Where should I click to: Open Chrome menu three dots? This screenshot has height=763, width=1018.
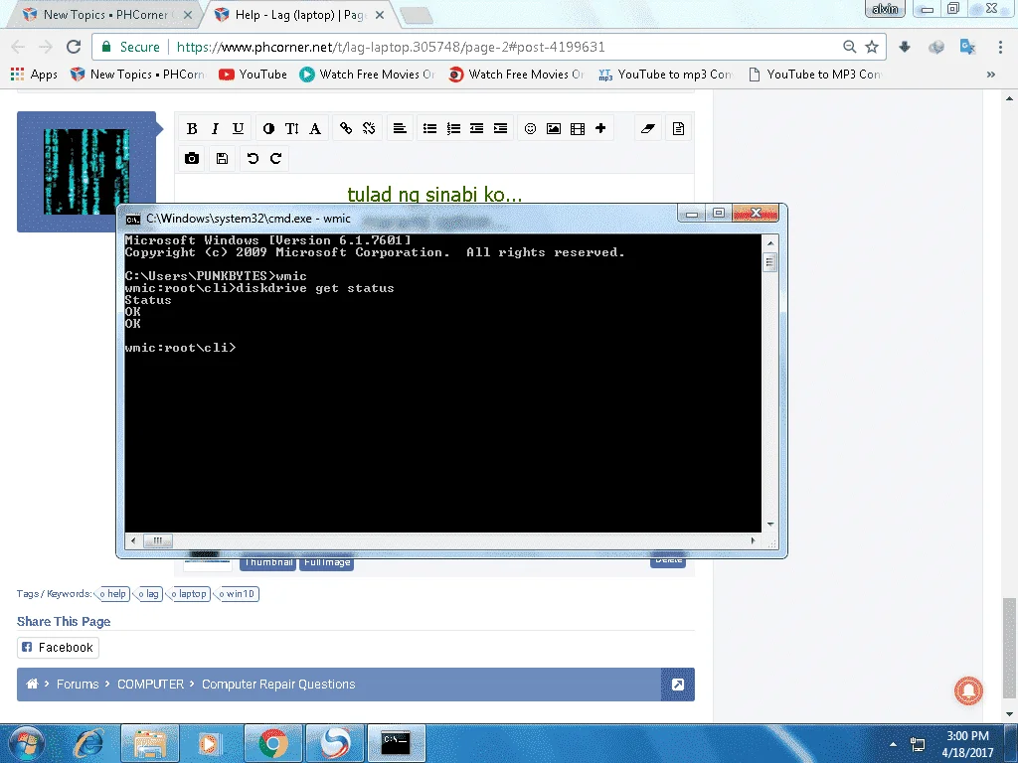pos(1000,47)
